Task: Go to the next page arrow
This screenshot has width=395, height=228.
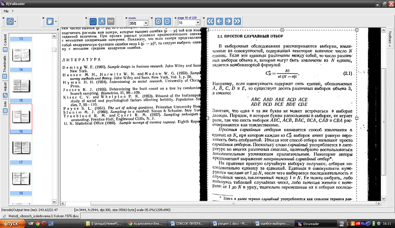Action: tap(228, 21)
